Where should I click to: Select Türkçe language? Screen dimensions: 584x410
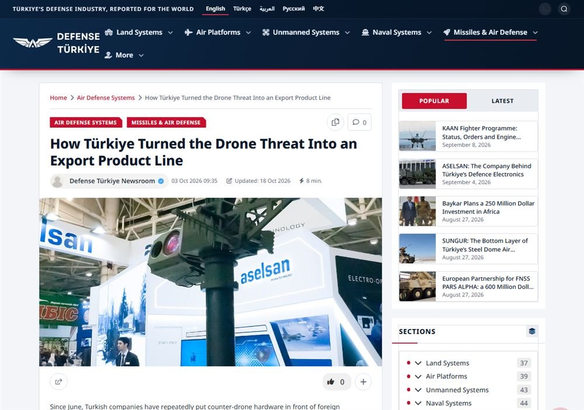pyautogui.click(x=242, y=9)
